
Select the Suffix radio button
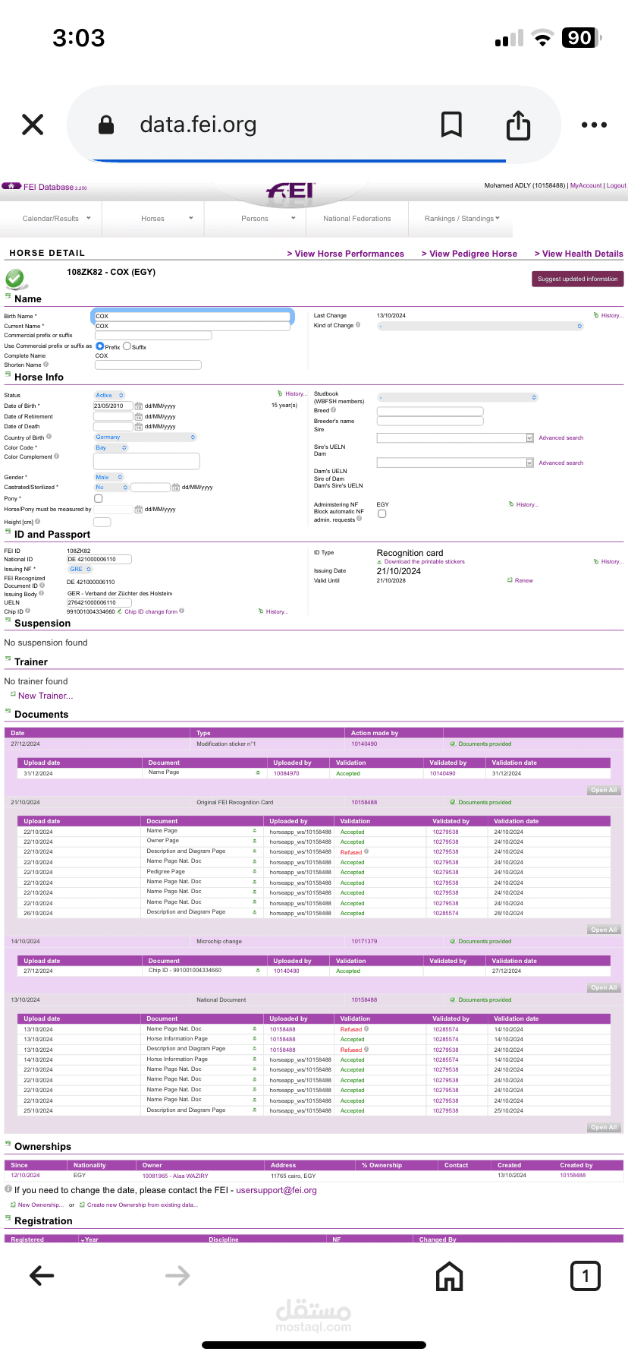(x=127, y=346)
